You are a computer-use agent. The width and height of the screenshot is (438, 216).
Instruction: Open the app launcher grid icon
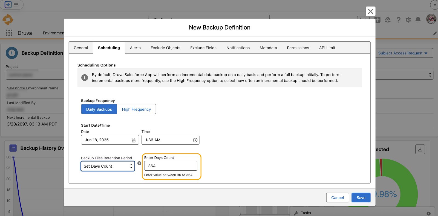[x=9, y=33]
